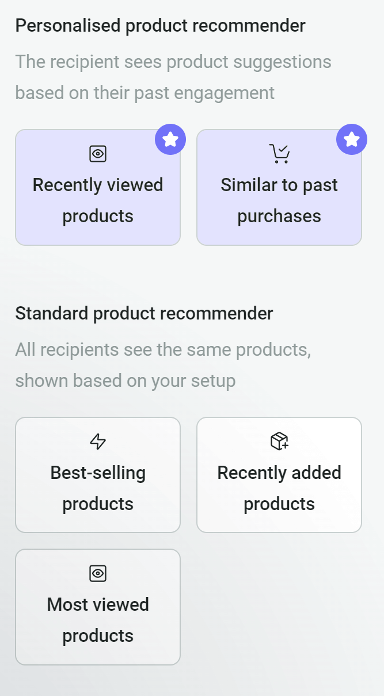Viewport: 384px width, 696px height.
Task: Click the package icon on Recently added products
Action: click(x=279, y=442)
